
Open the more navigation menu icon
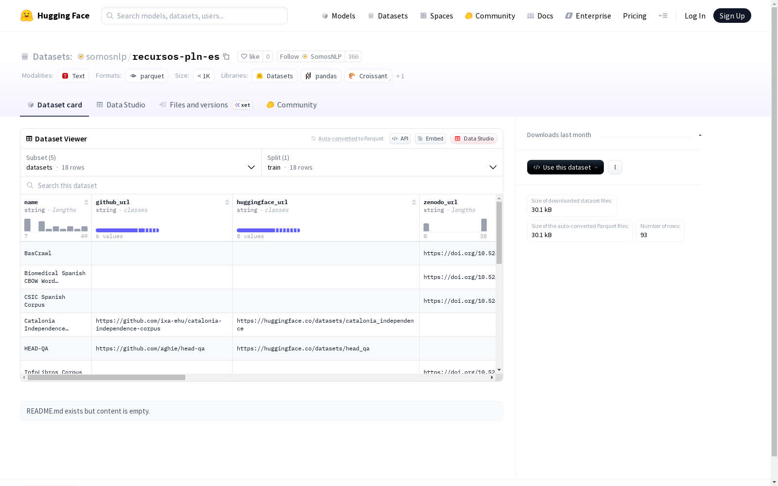(x=663, y=16)
